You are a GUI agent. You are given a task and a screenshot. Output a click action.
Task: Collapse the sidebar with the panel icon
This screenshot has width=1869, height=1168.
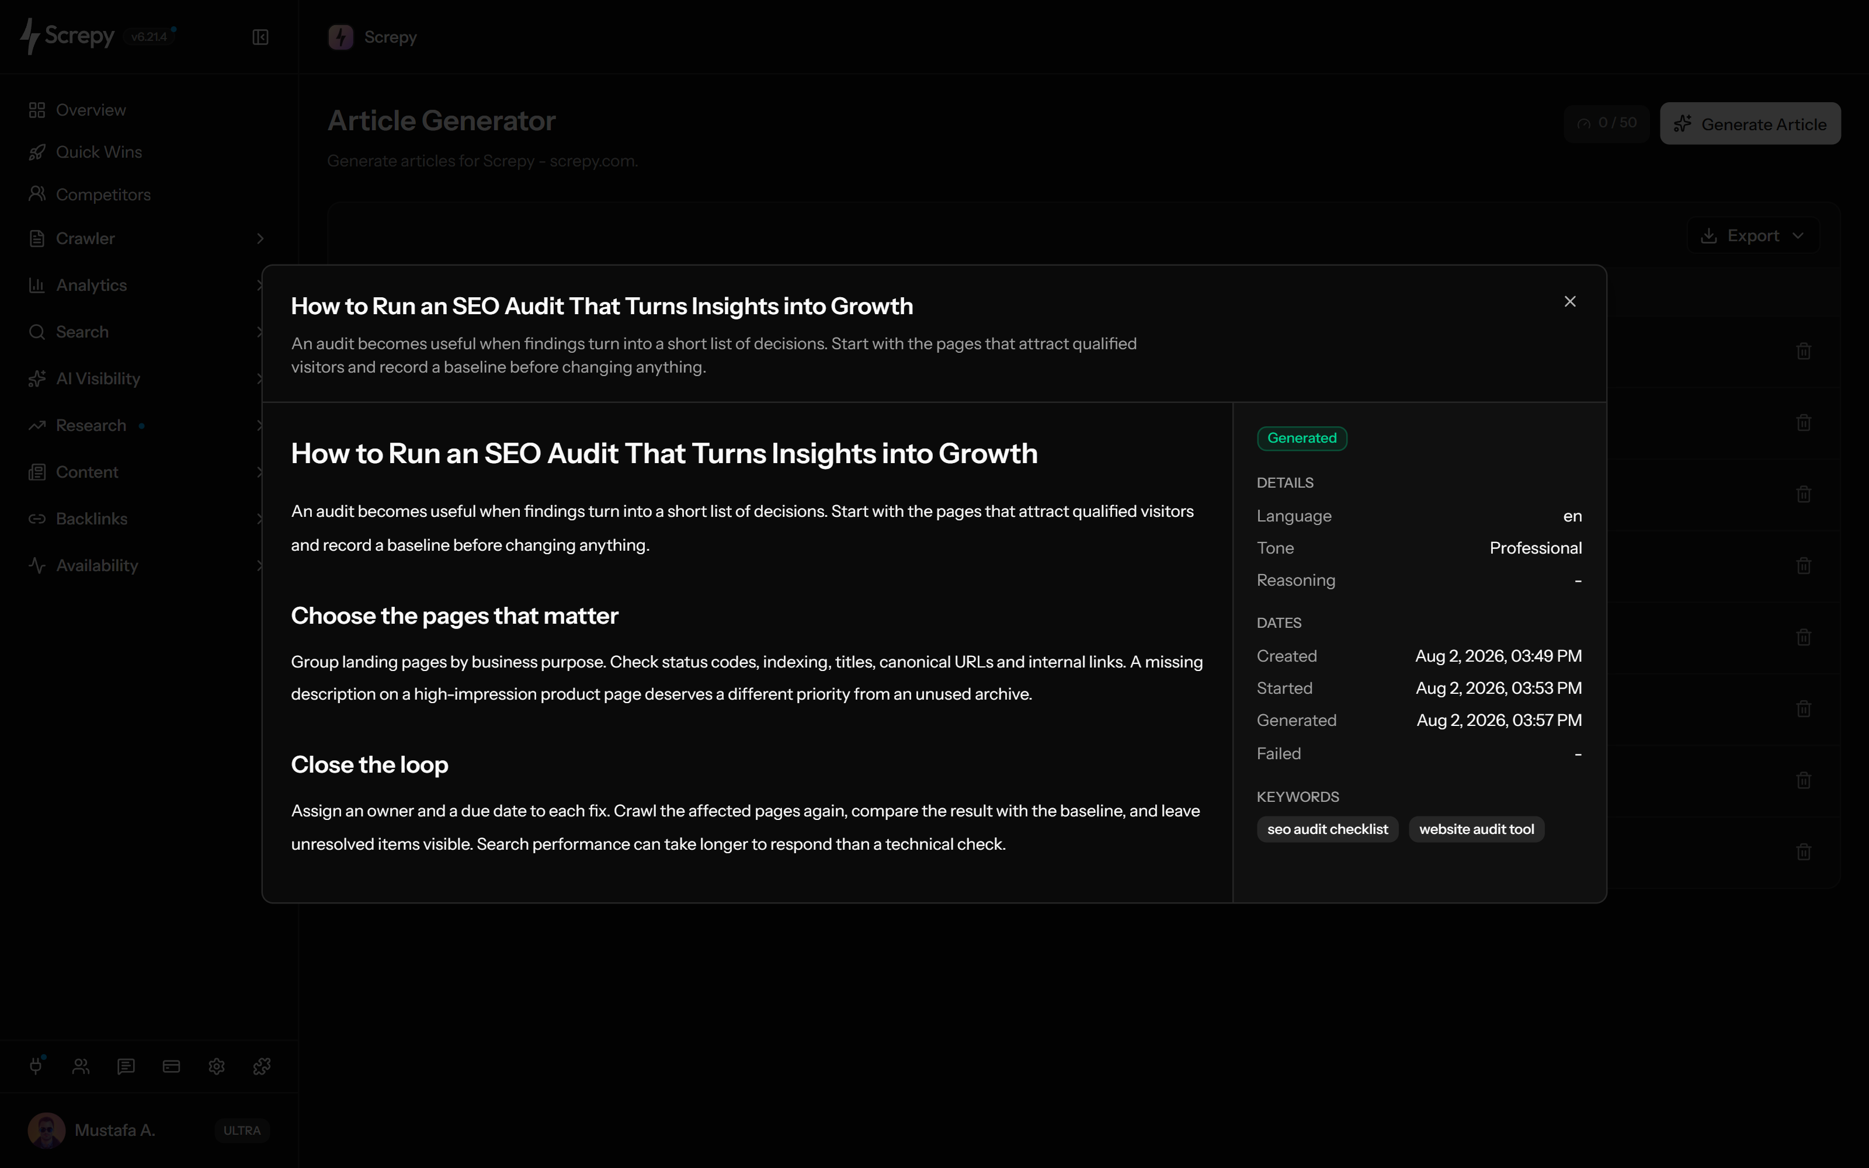260,37
